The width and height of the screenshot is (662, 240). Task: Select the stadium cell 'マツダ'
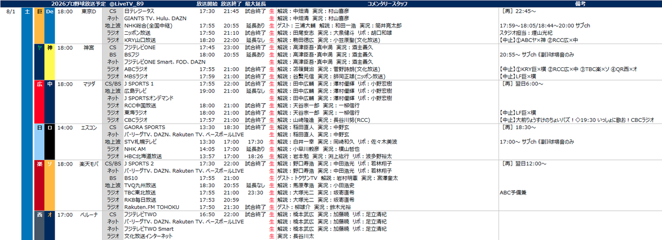pyautogui.click(x=89, y=84)
